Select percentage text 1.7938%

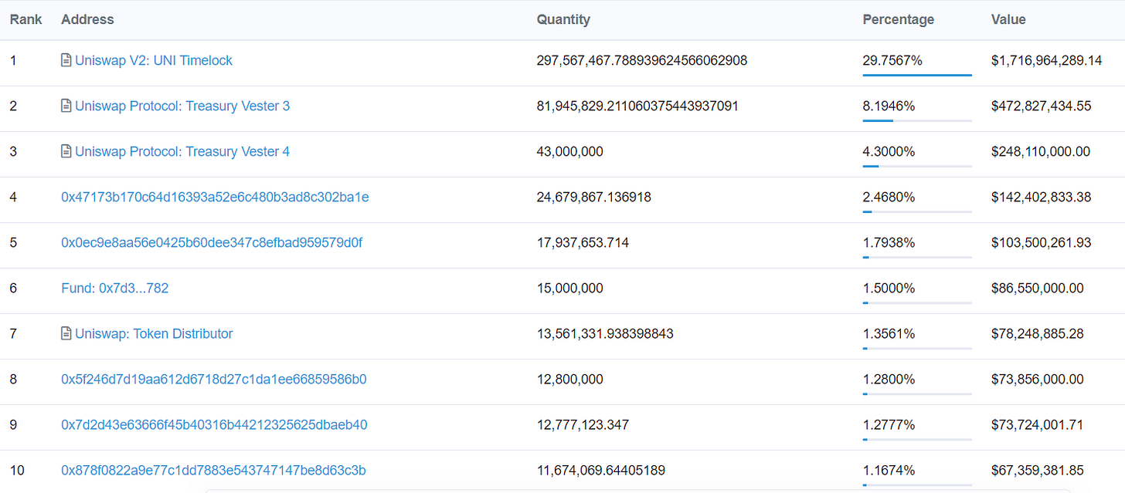click(x=889, y=242)
